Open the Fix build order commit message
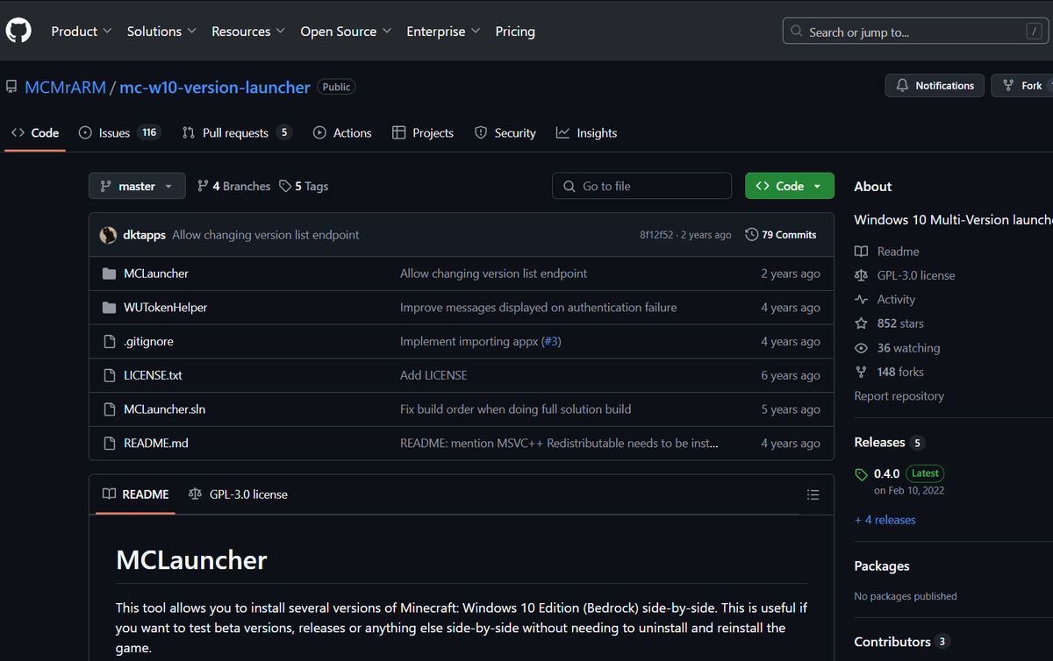The image size is (1053, 661). tap(515, 409)
